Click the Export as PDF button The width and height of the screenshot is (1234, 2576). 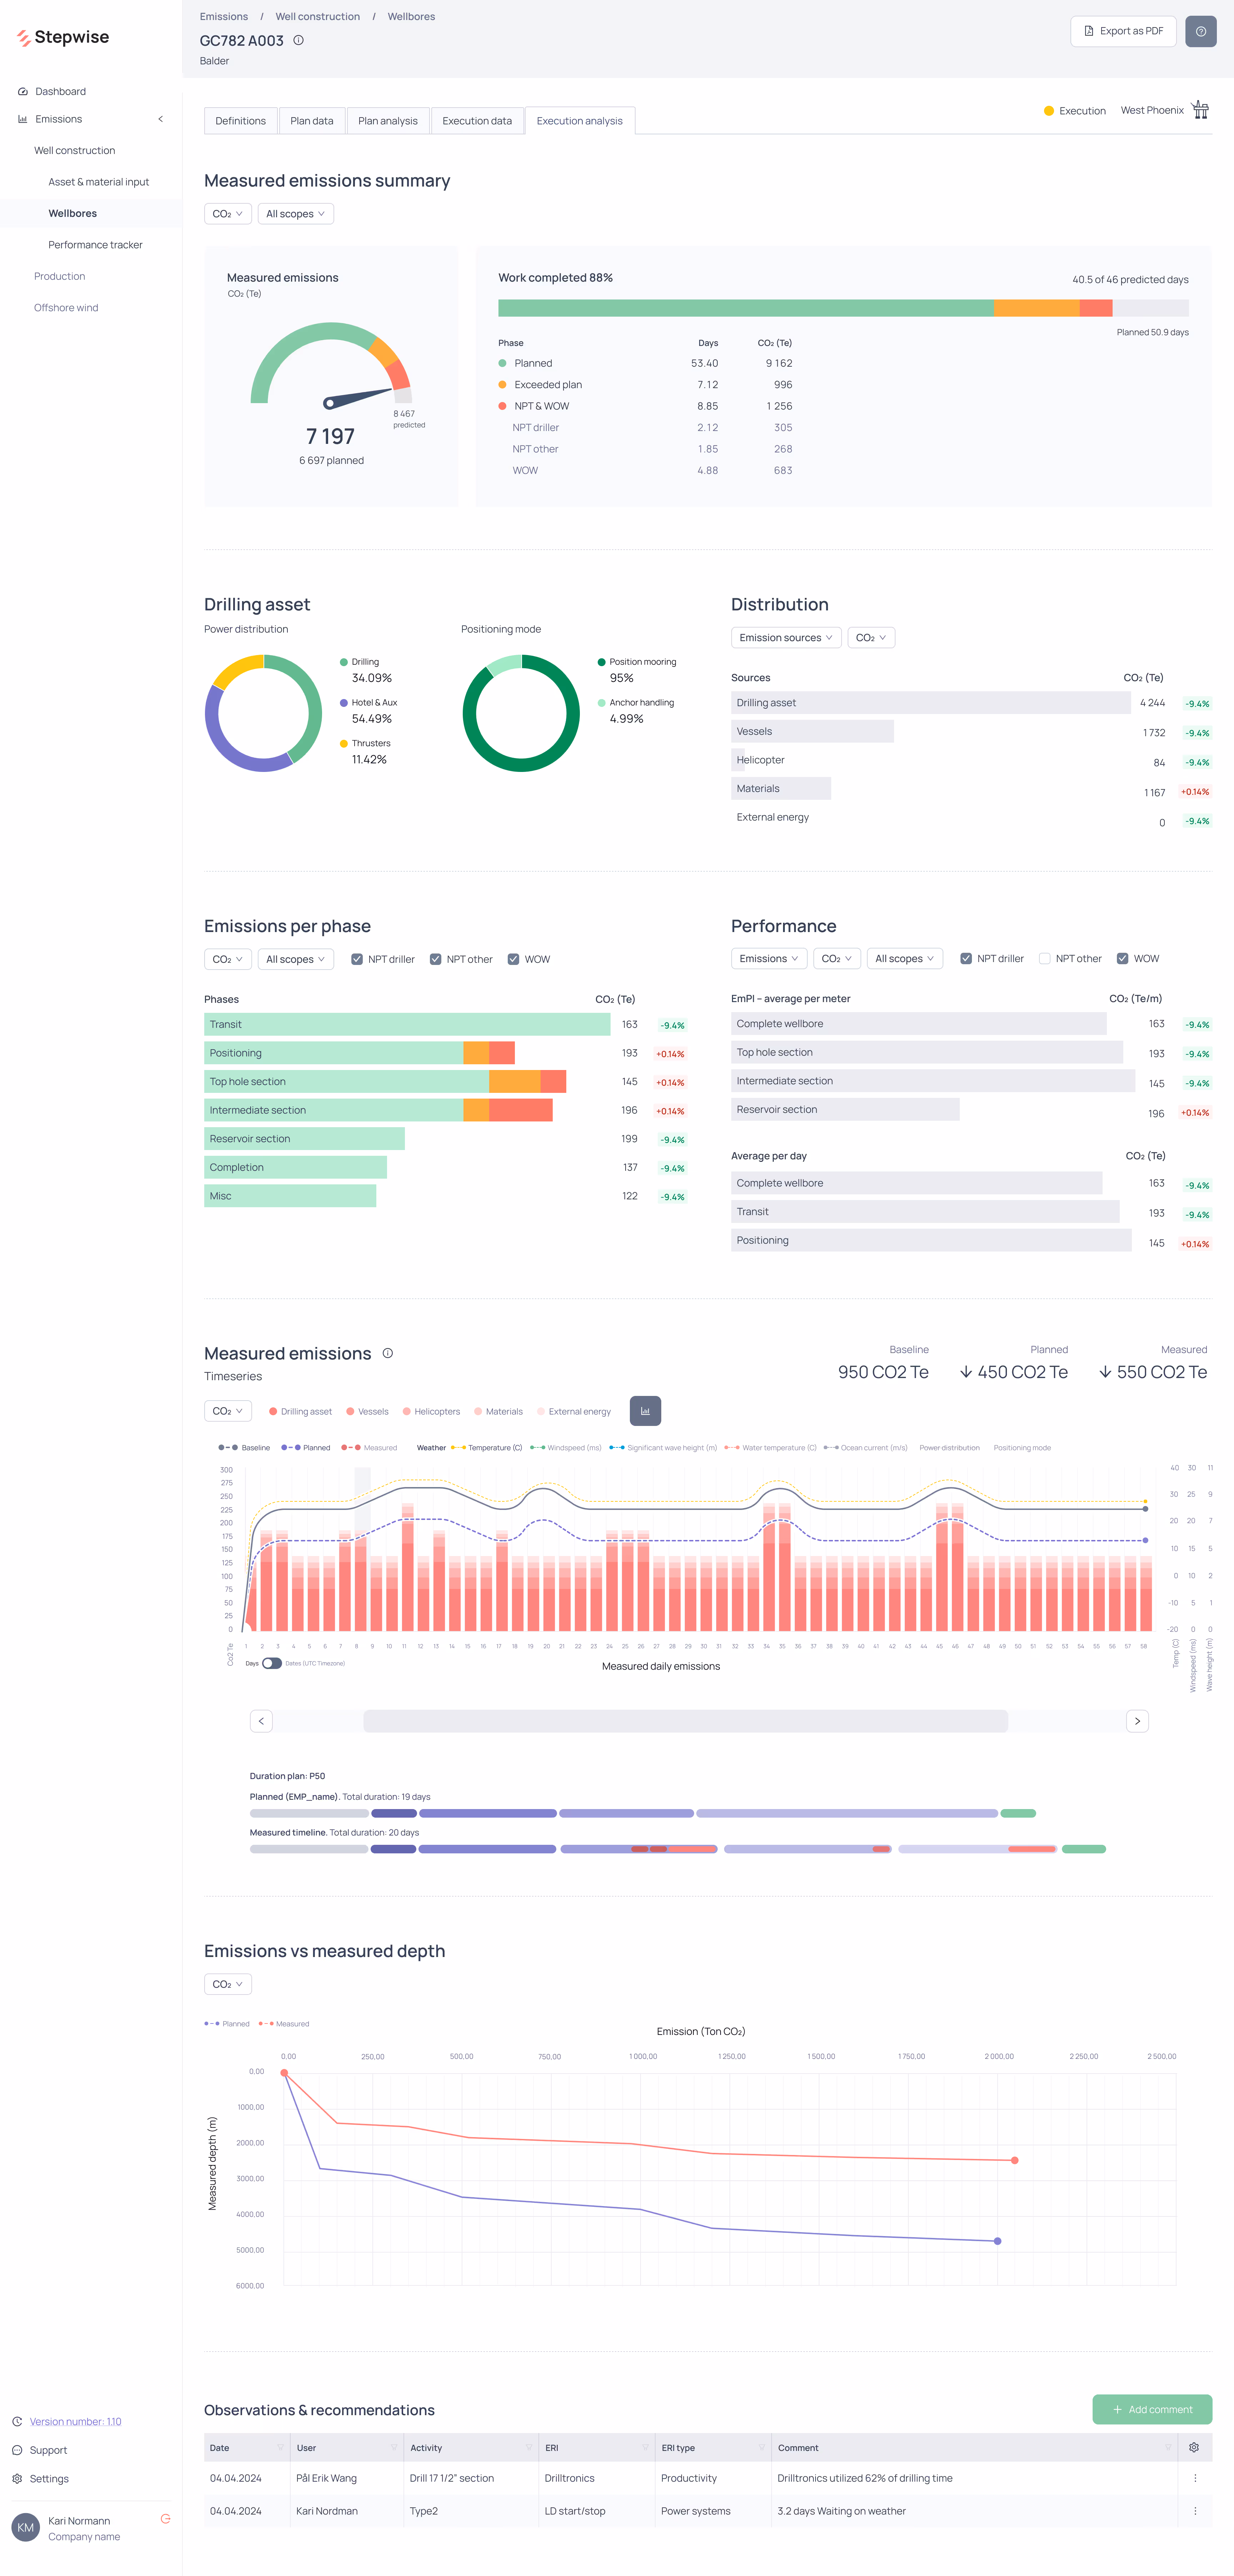(x=1123, y=31)
